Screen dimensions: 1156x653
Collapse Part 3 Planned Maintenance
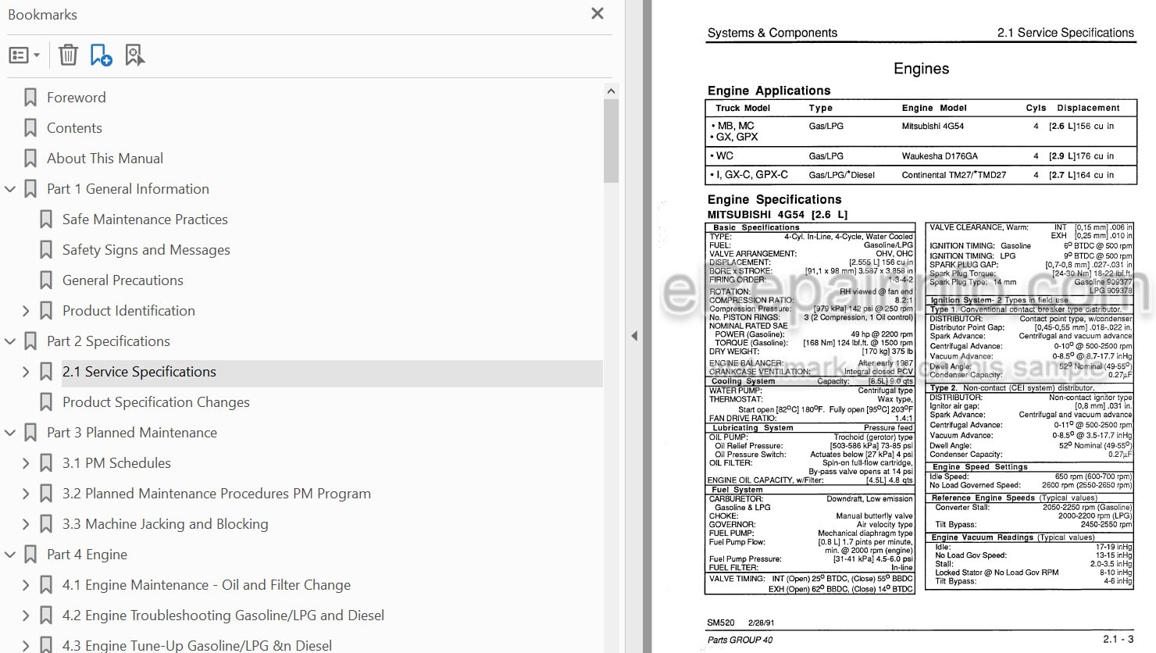coord(10,433)
